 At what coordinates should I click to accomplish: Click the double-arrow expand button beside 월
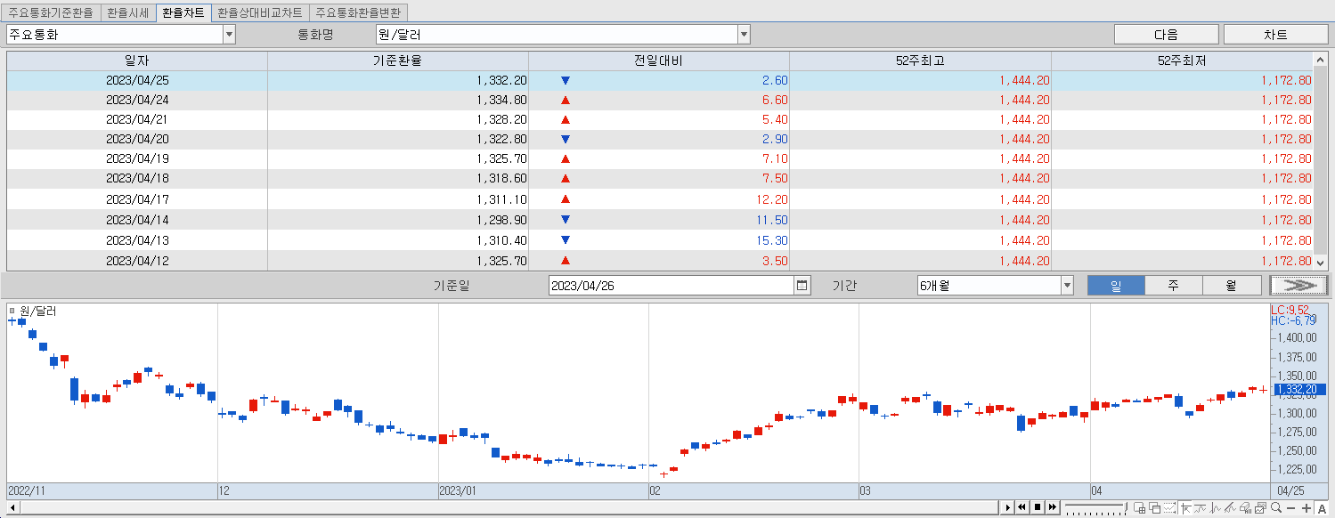(1298, 285)
